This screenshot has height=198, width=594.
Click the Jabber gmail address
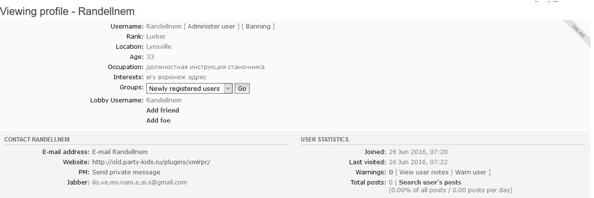(140, 183)
